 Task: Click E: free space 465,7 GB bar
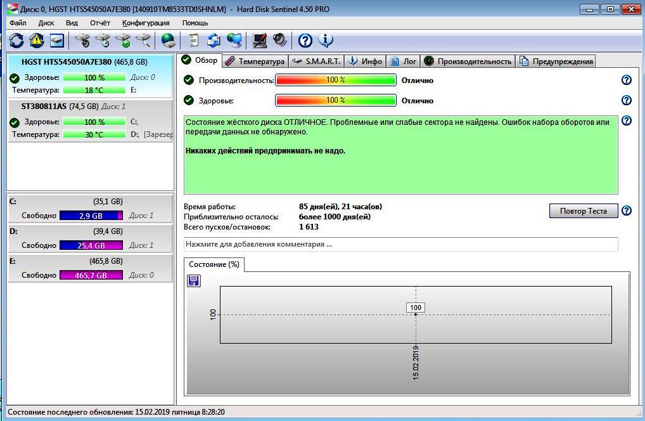click(x=91, y=275)
